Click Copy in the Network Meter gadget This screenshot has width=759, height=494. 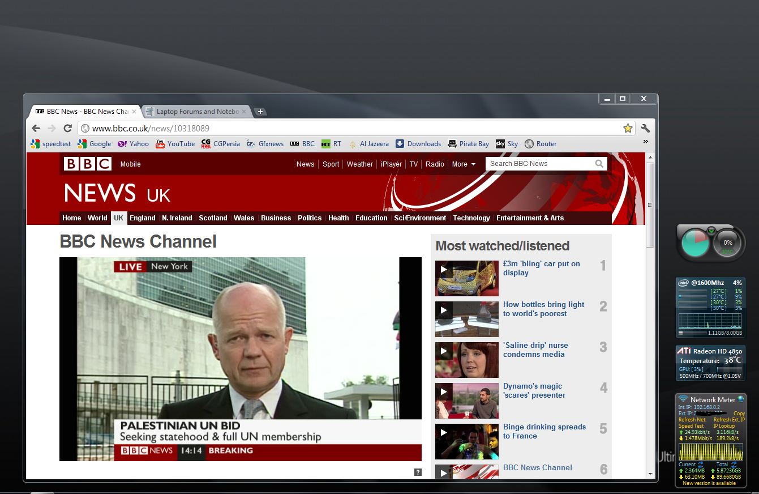(739, 414)
